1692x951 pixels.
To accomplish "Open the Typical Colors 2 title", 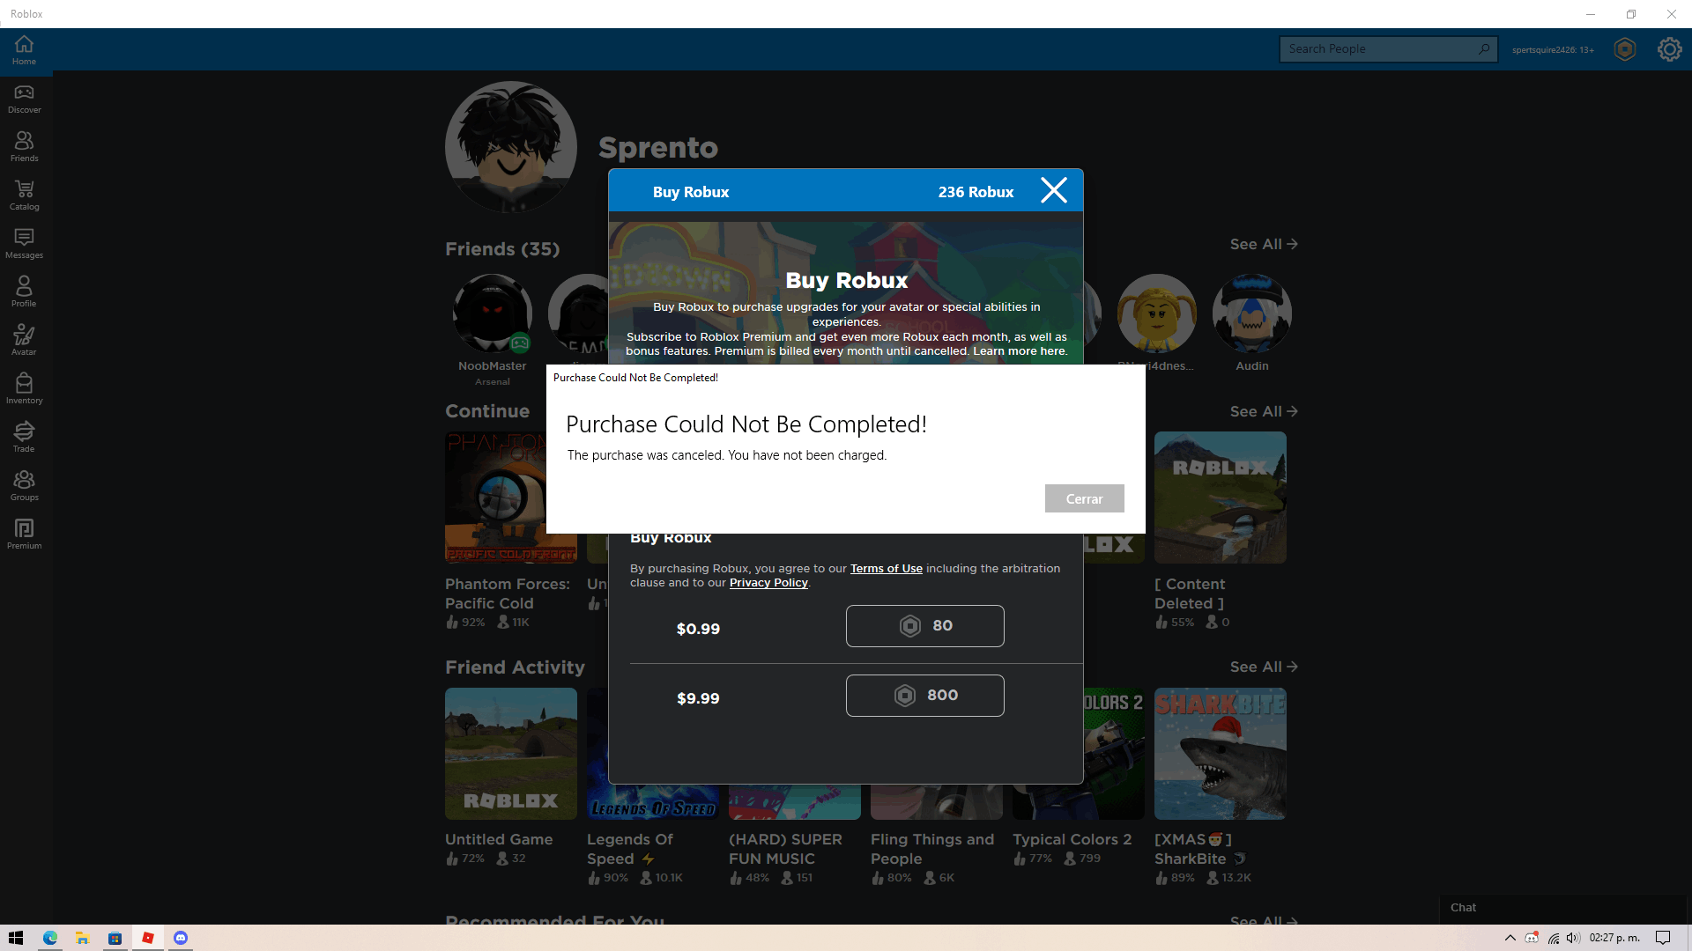I will point(1072,839).
